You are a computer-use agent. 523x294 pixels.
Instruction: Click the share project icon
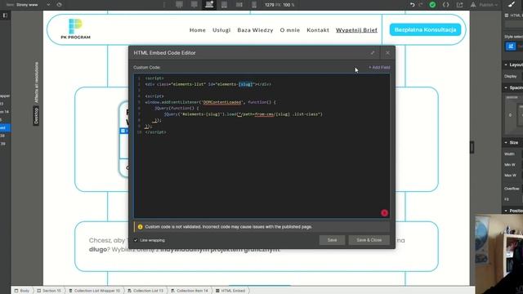click(x=460, y=5)
